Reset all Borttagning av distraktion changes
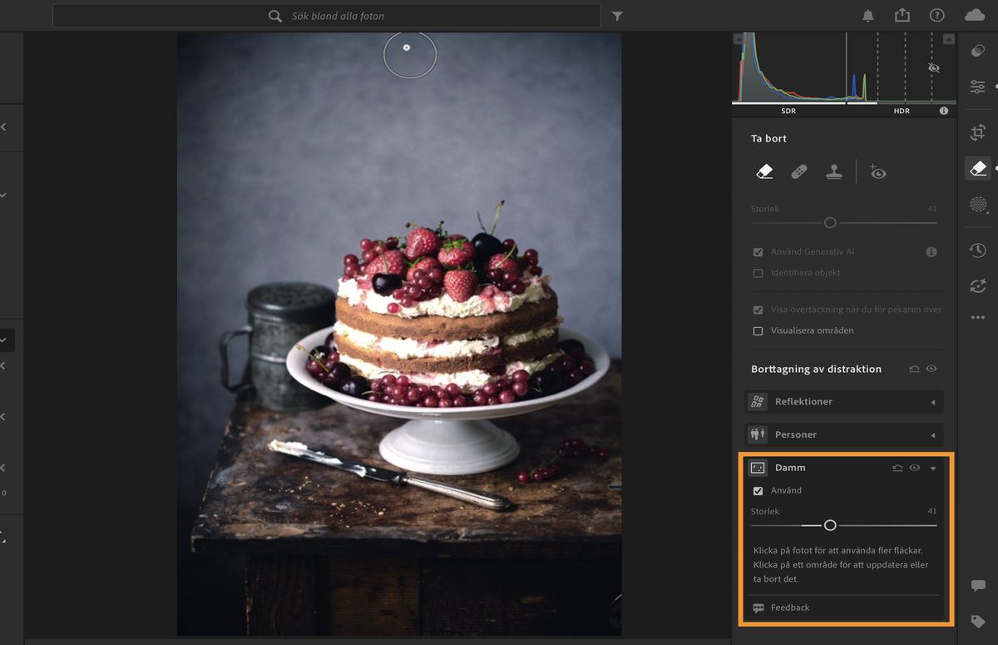 click(914, 369)
